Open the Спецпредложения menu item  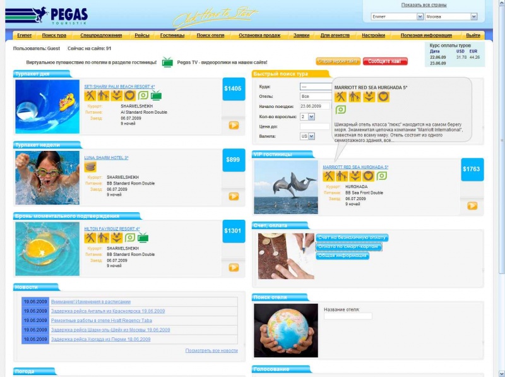[x=101, y=35]
